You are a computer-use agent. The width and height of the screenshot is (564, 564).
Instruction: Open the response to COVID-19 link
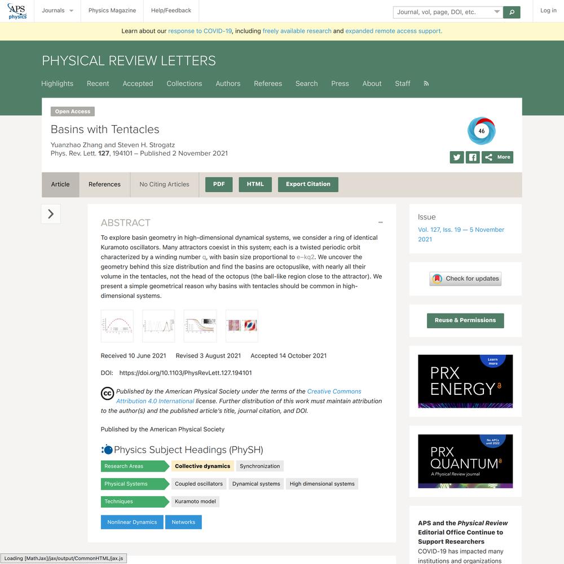(x=200, y=31)
